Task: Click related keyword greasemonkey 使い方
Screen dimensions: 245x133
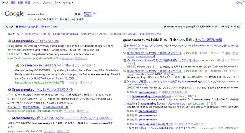Action: click(38, 34)
